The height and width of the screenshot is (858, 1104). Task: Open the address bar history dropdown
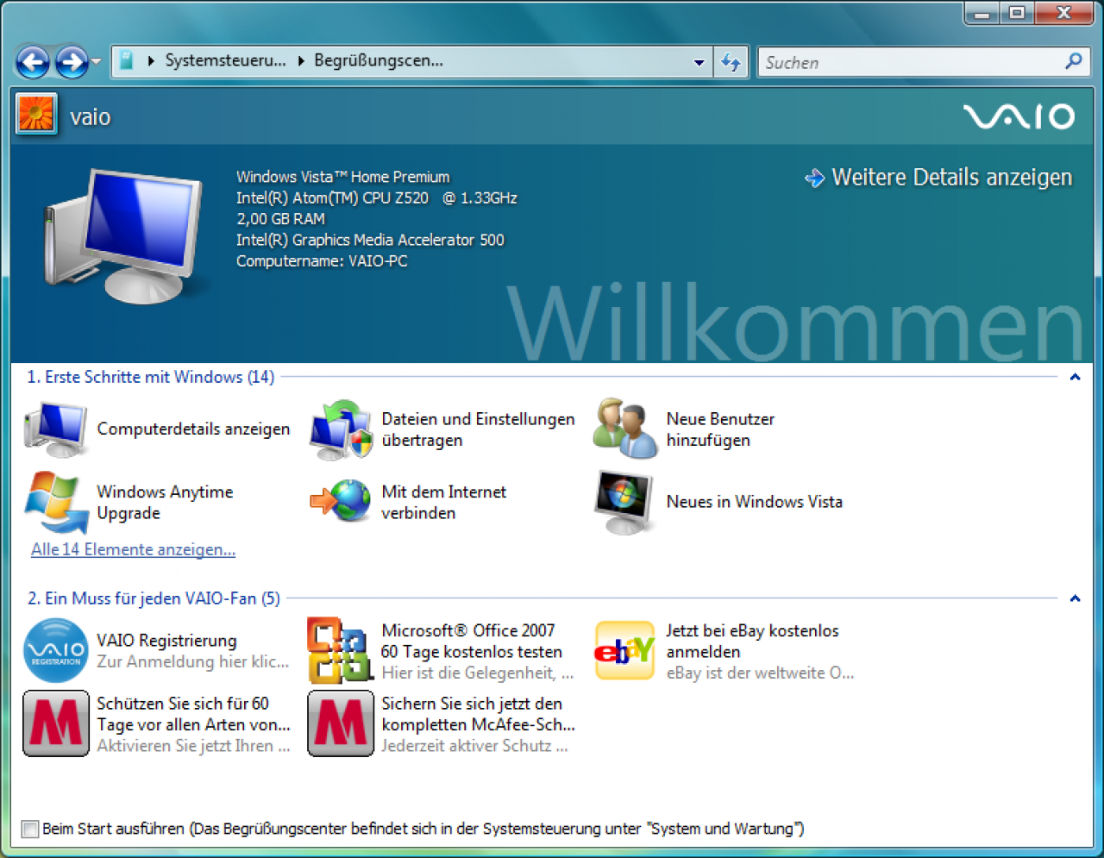coord(699,62)
